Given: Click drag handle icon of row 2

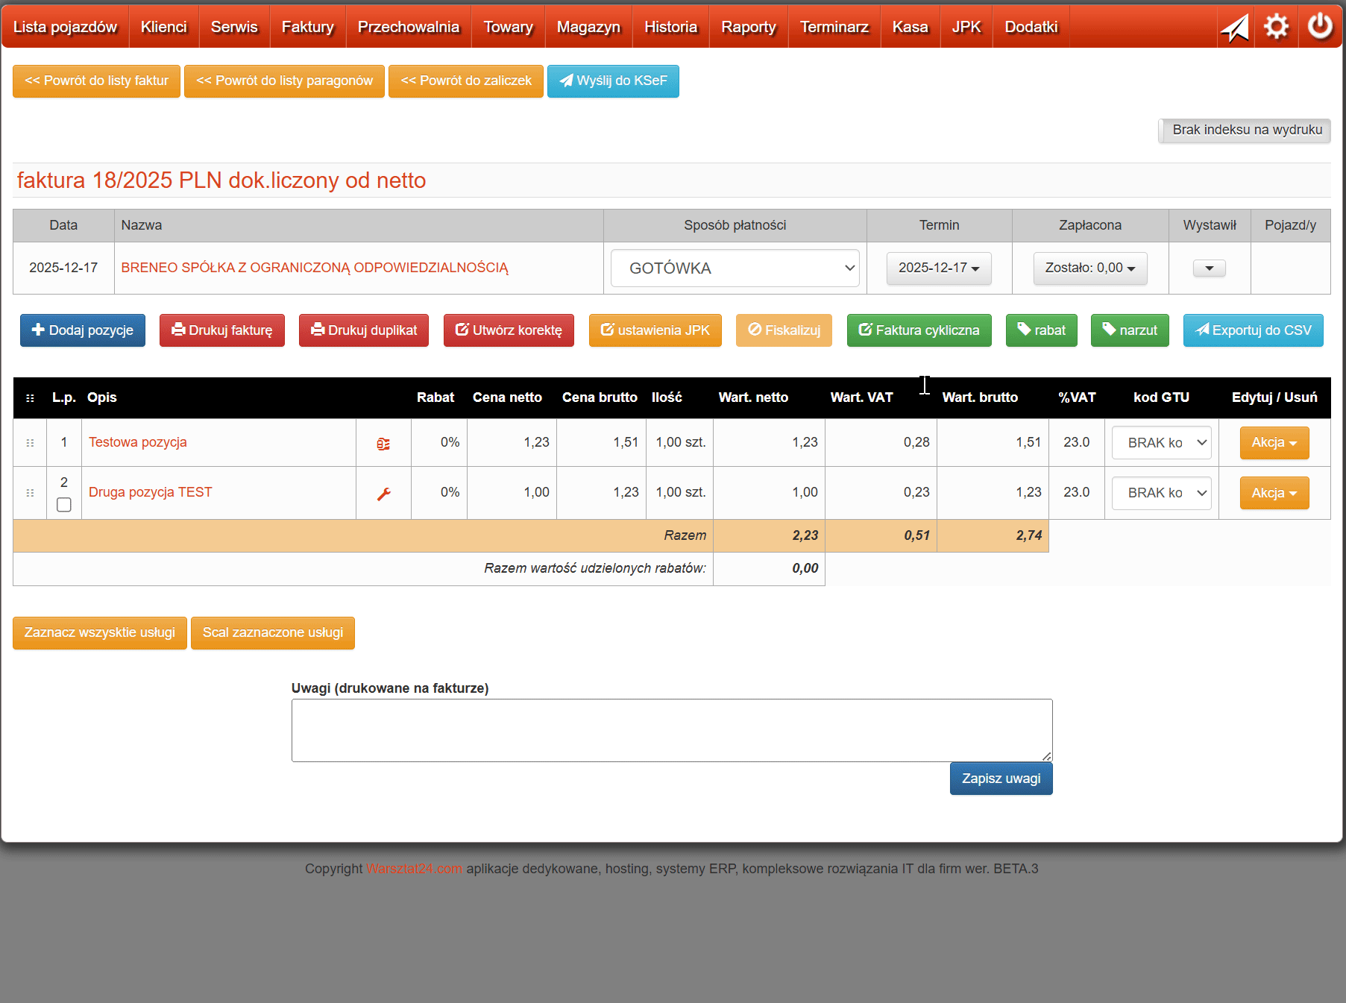Looking at the screenshot, I should [x=30, y=493].
